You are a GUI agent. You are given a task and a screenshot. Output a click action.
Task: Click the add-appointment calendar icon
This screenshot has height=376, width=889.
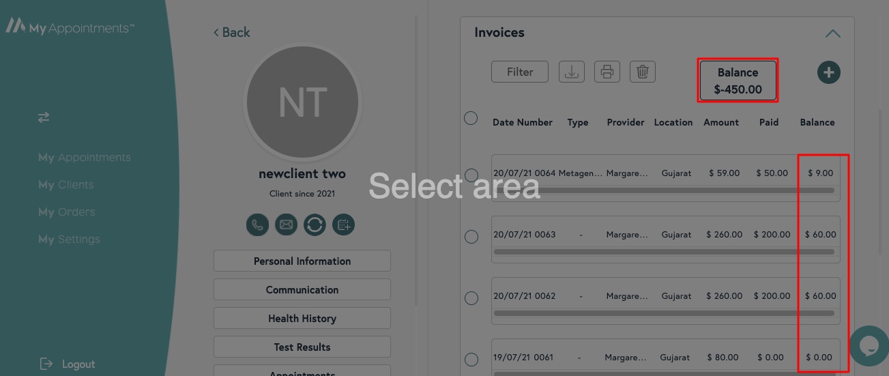pos(343,225)
